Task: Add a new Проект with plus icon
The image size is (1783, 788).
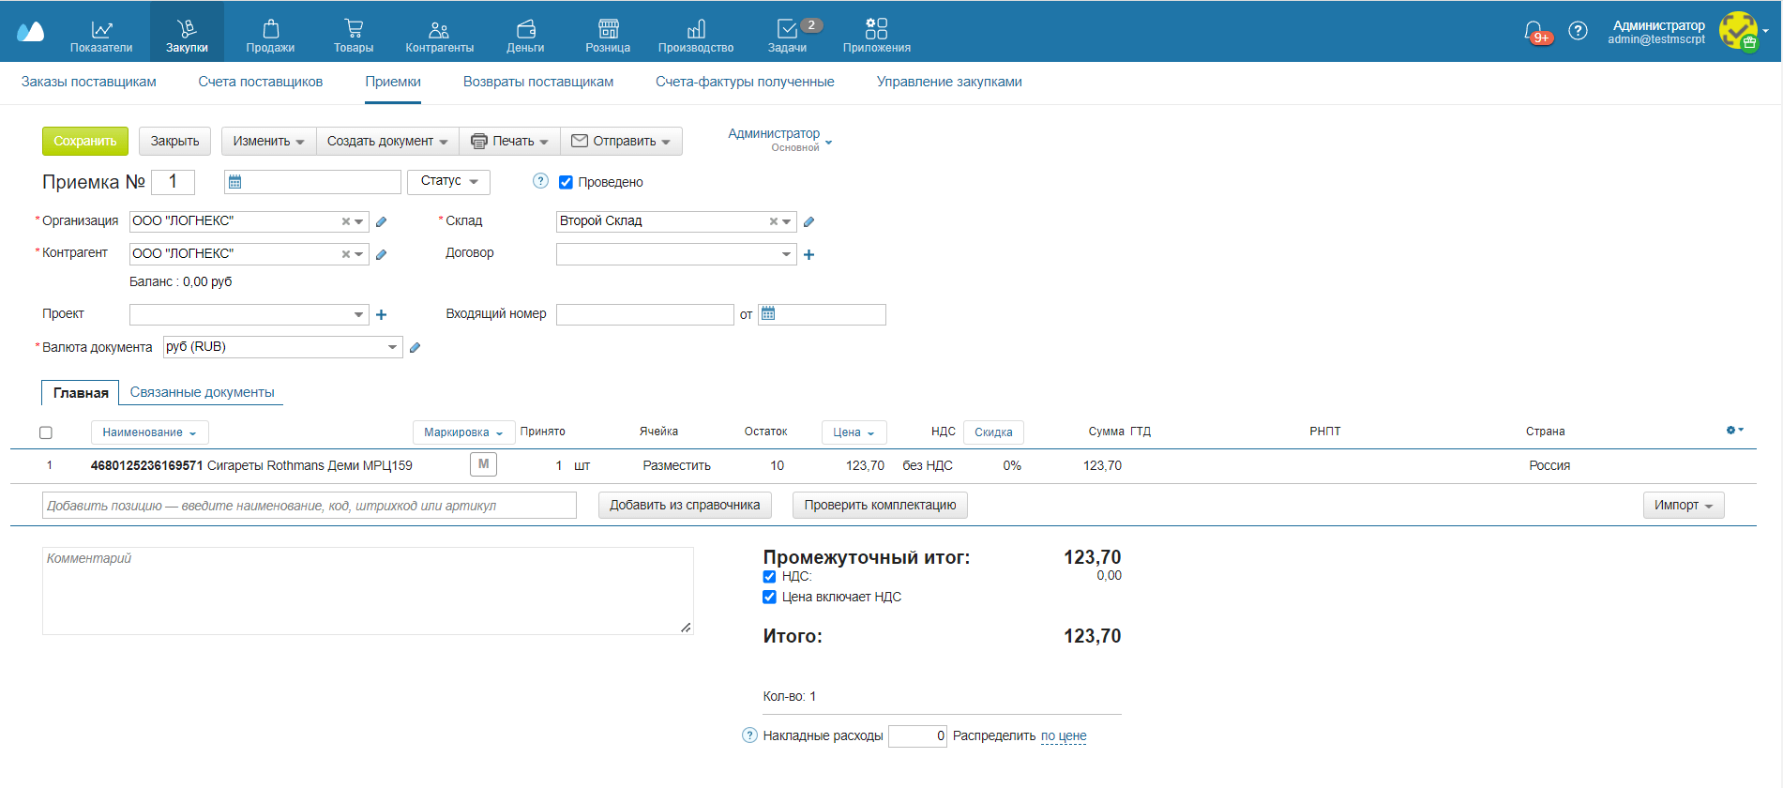Action: 381,315
